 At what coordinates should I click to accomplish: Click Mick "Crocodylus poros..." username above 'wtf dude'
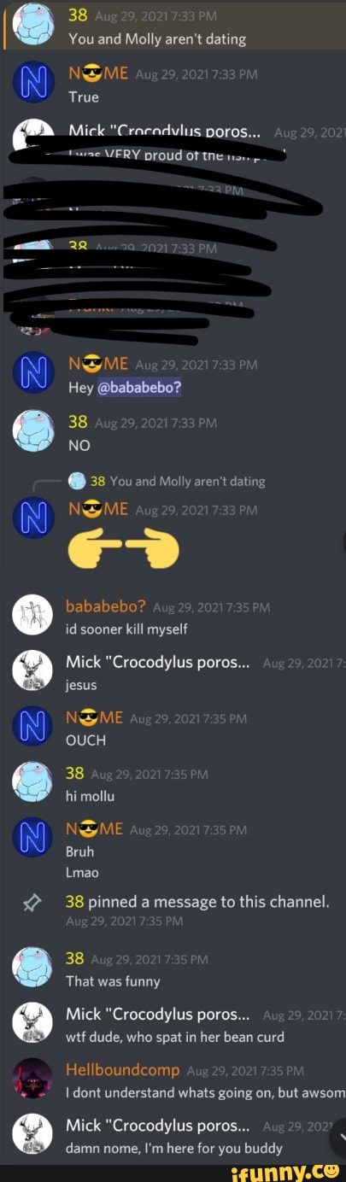pos(159,1014)
